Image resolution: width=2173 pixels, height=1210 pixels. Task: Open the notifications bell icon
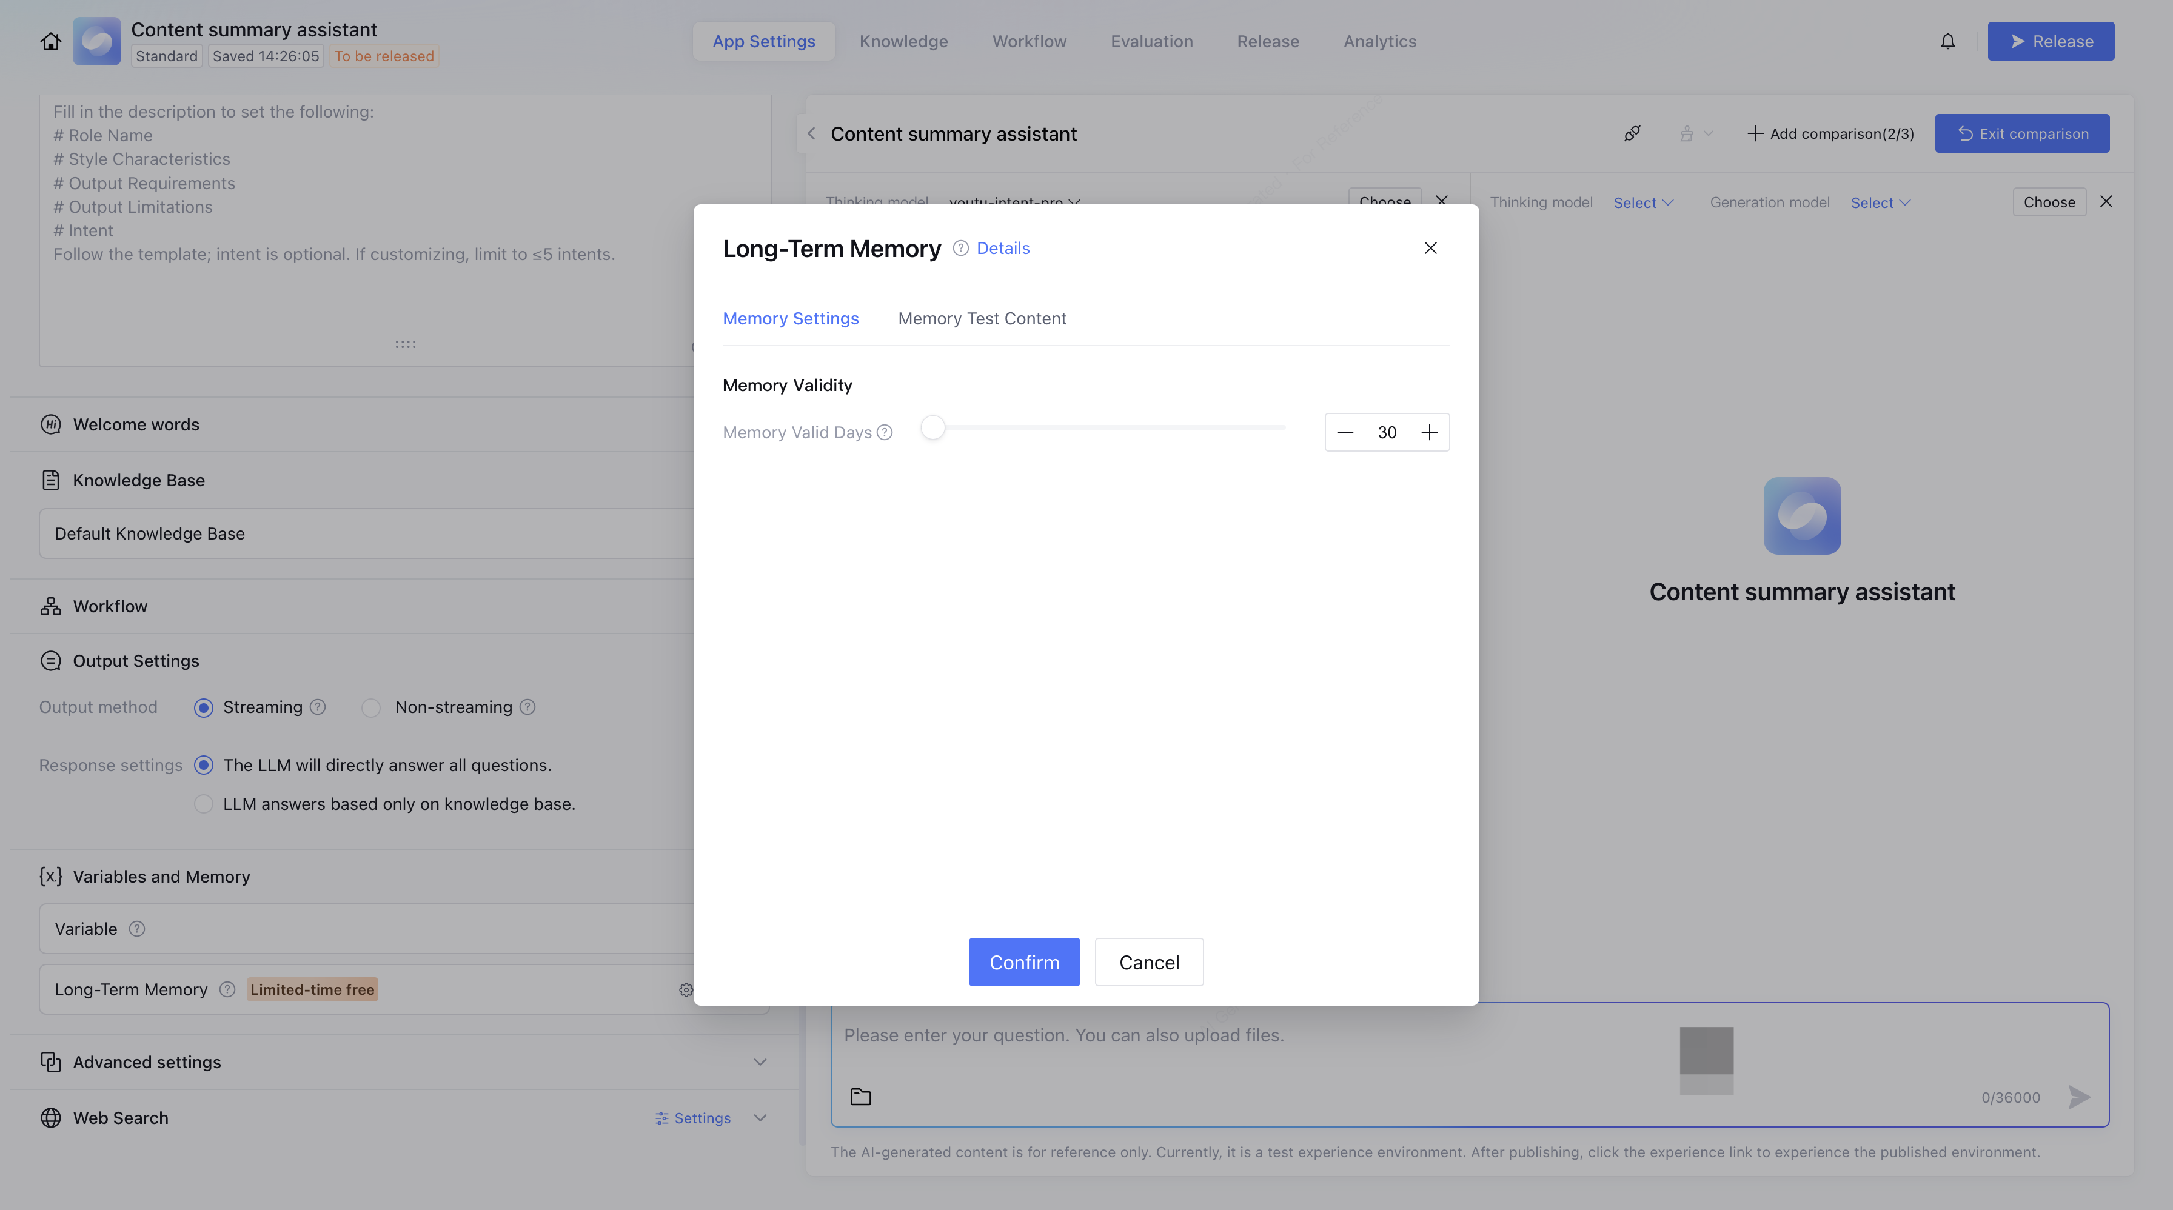click(1947, 41)
